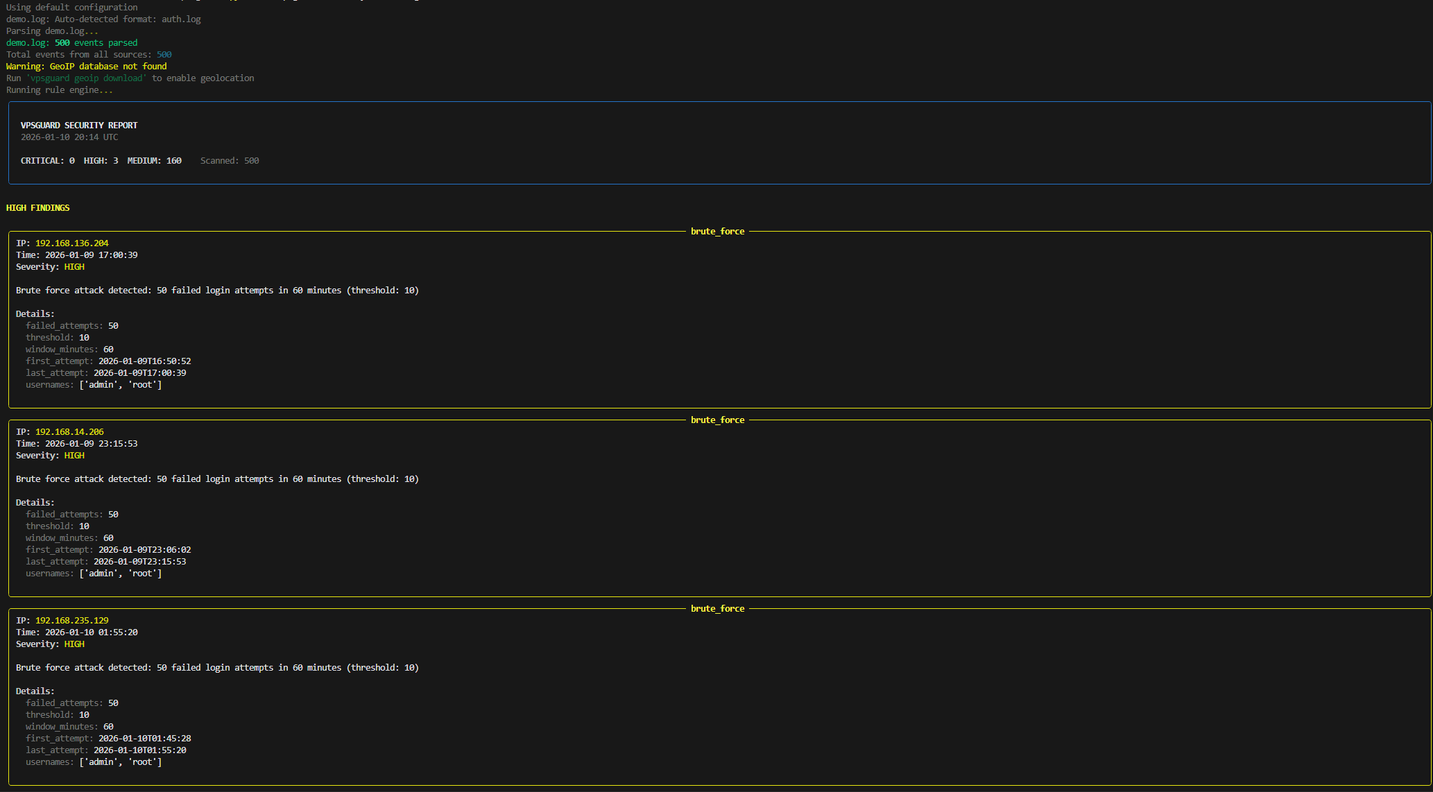
Task: Click the second brute_force panel title
Action: pos(717,420)
